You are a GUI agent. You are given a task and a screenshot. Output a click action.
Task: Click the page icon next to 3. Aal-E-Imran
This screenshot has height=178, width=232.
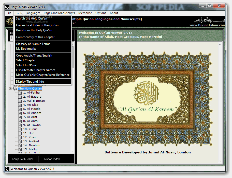click(x=20, y=101)
